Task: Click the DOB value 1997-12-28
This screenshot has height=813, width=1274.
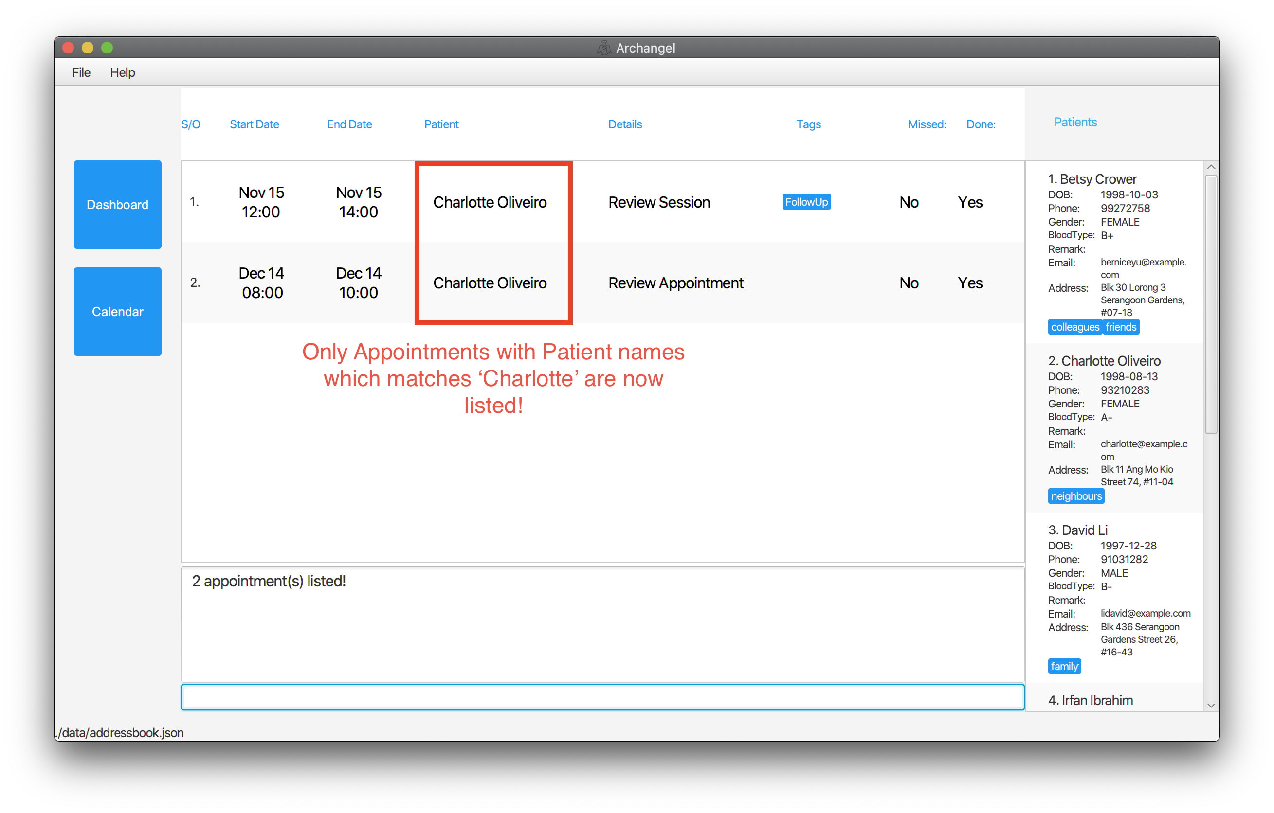Action: pyautogui.click(x=1128, y=546)
